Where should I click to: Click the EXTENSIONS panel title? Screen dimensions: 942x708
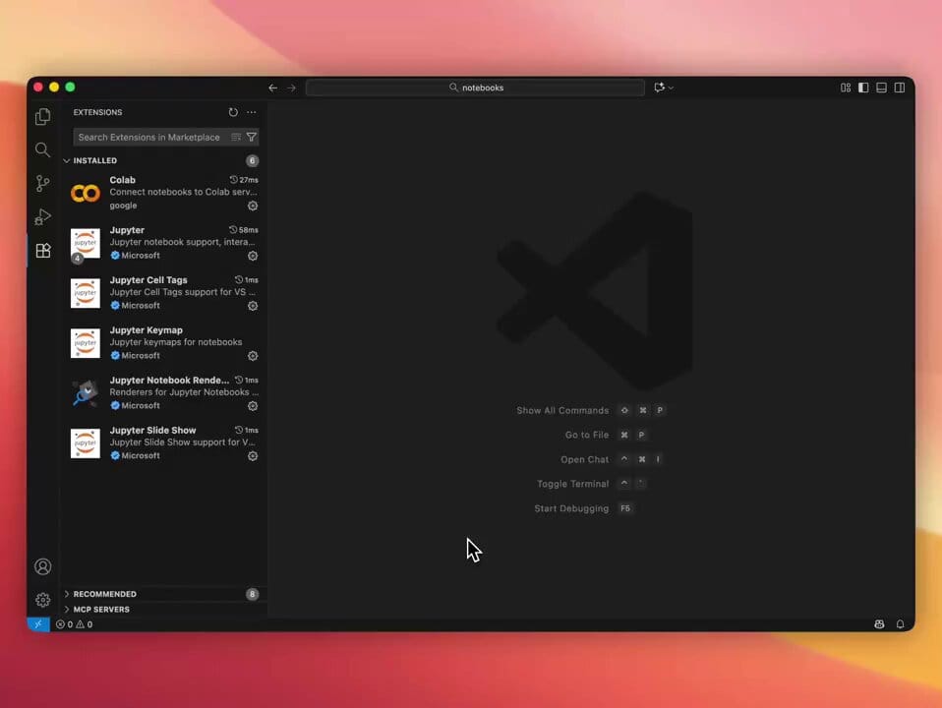97,112
